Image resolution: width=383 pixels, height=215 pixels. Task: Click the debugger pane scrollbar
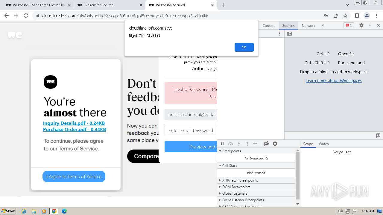[x=297, y=176]
